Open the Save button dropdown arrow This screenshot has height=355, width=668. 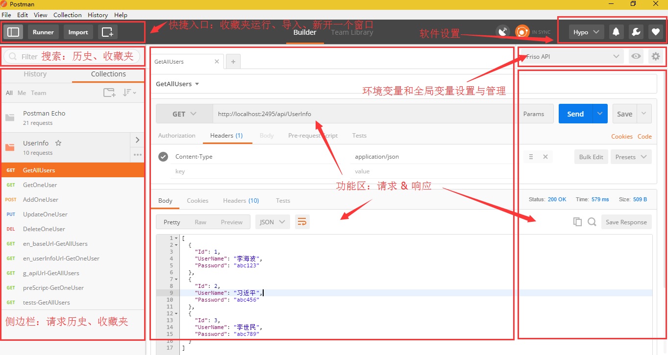coord(644,114)
